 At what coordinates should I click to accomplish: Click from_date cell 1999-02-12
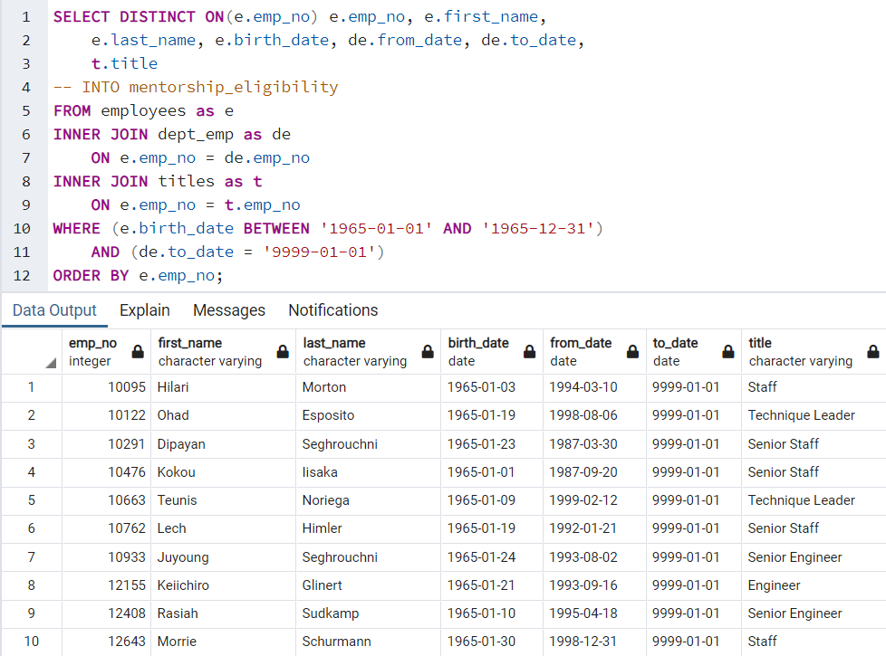594,500
